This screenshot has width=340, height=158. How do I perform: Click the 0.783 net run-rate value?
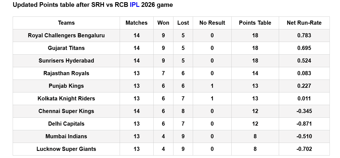[304, 35]
